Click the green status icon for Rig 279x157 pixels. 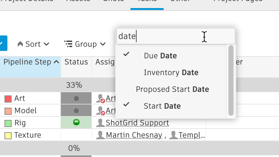point(76,123)
